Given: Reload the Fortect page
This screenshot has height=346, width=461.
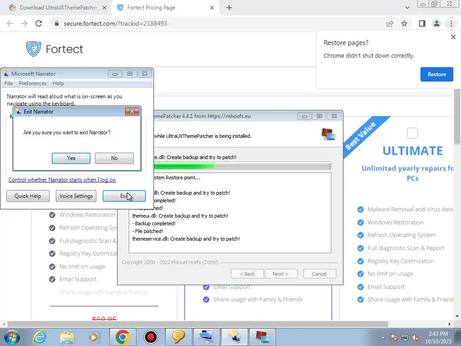Looking at the screenshot, I should point(39,23).
